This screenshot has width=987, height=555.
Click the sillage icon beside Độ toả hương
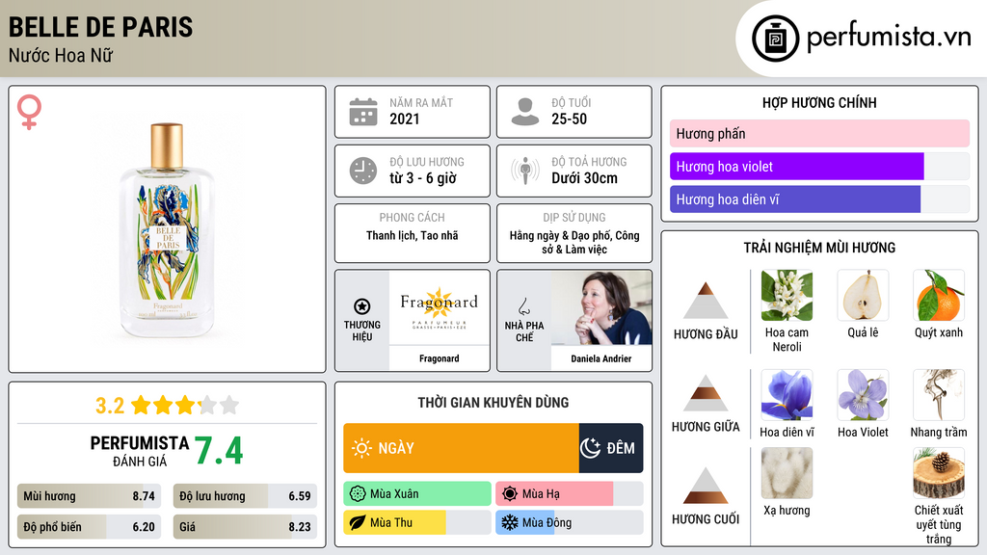tap(525, 171)
